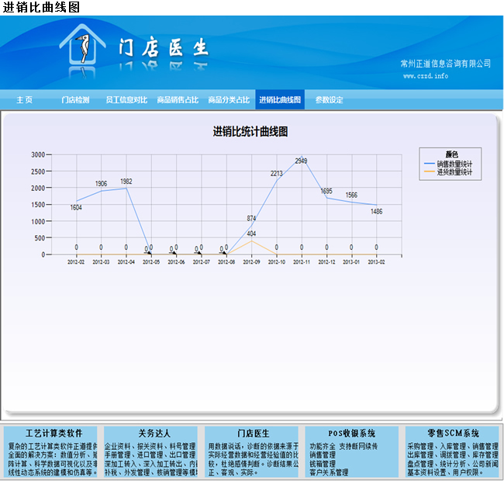Click the 2949 peak data point
The image size is (504, 481).
click(x=301, y=157)
